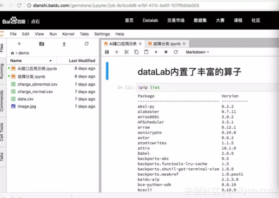
Task: Select file Ai接口应用示例.ipynb in list
Action: pos(53,68)
